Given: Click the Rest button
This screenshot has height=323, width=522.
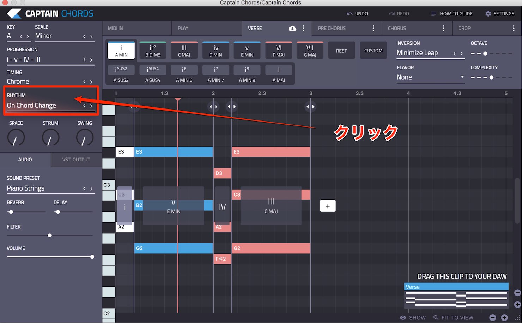Looking at the screenshot, I should pyautogui.click(x=341, y=51).
